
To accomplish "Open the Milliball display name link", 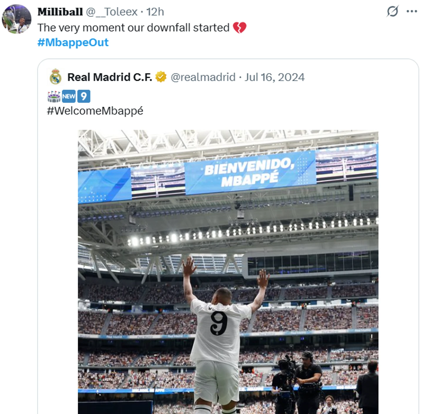I will [60, 12].
